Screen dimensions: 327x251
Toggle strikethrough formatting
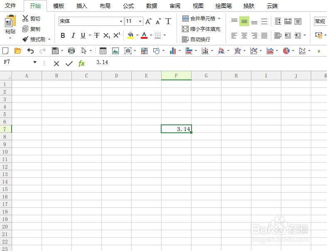[96, 35]
